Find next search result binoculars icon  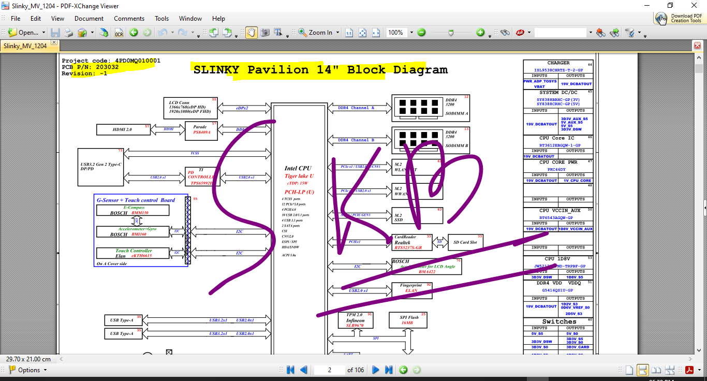click(x=614, y=33)
